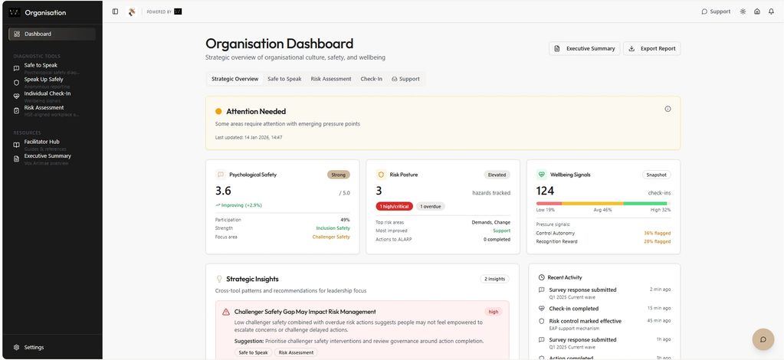Viewport: 784px width, 360px height.
Task: Open the notifications bell icon
Action: [771, 11]
